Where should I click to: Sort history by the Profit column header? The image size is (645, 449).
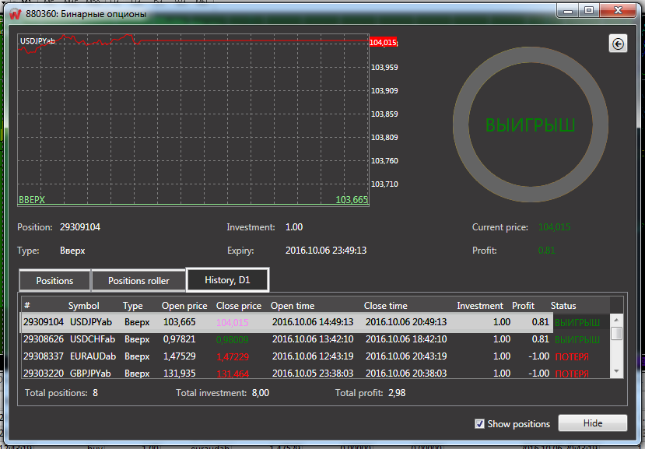point(523,306)
